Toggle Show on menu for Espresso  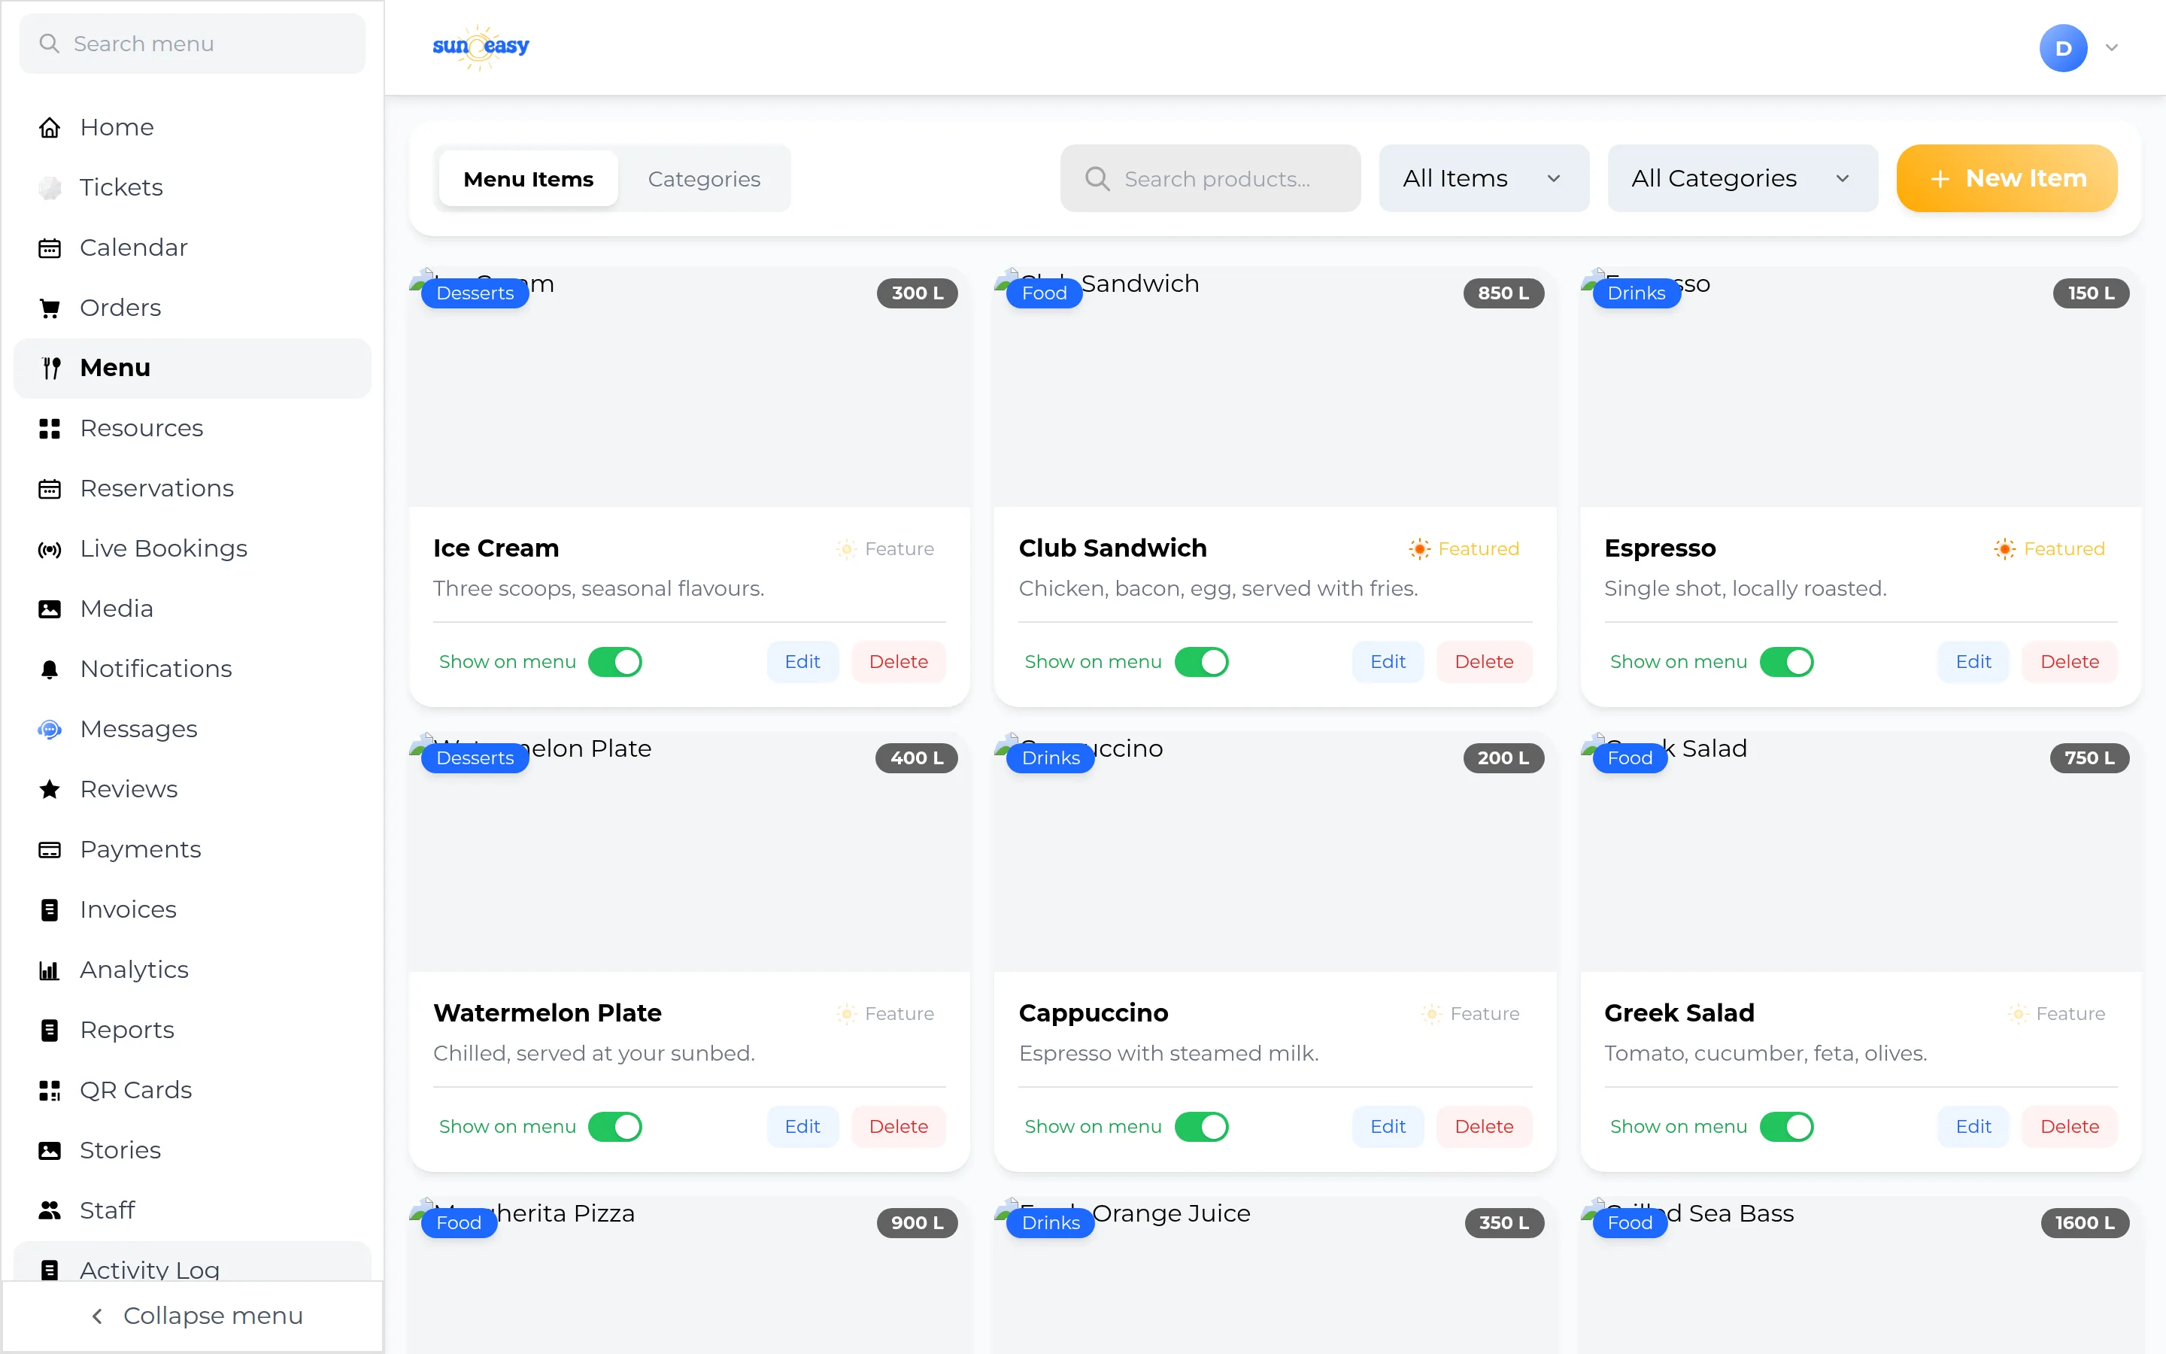coord(1786,662)
